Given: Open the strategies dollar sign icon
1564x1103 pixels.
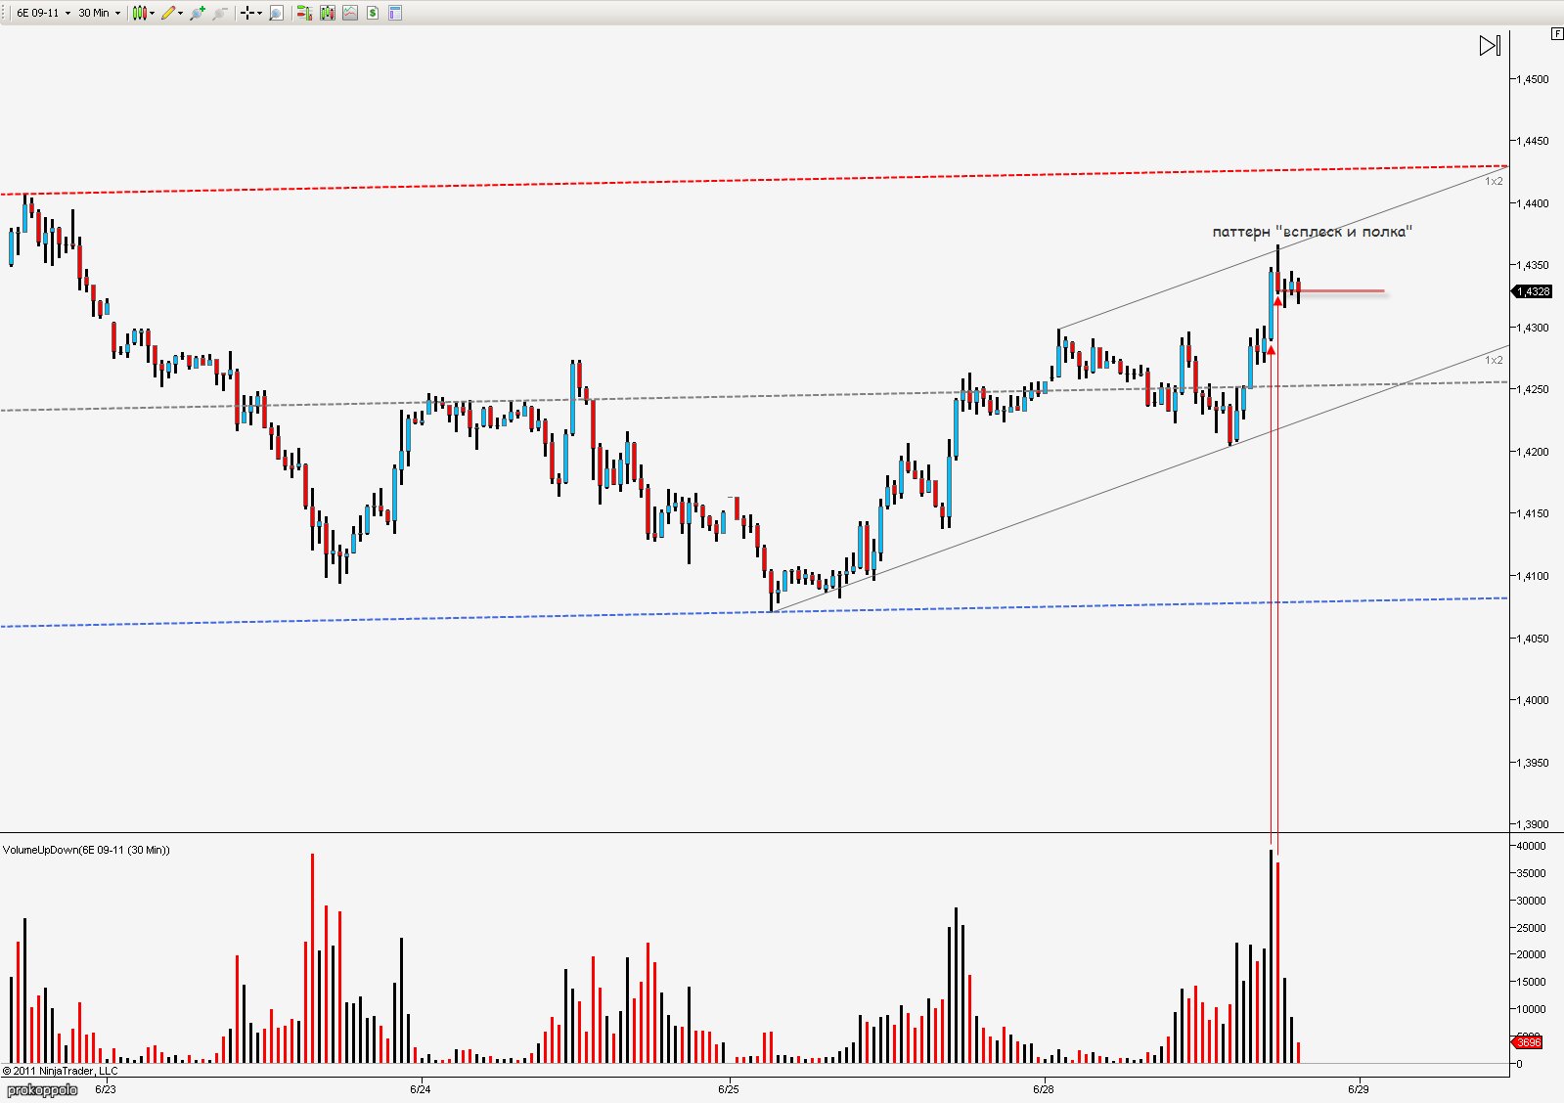Looking at the screenshot, I should click(373, 13).
